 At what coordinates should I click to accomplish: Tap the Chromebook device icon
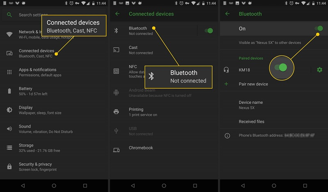116,150
